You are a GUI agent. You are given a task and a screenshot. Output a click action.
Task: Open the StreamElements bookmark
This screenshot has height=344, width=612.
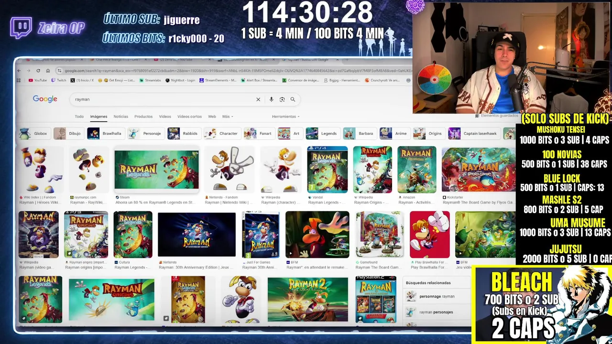point(218,80)
